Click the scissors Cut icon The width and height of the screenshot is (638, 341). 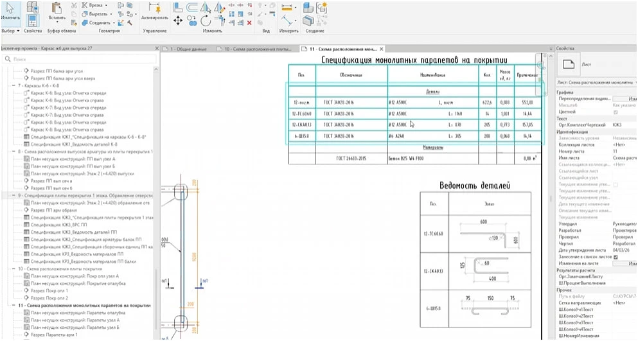[74, 5]
